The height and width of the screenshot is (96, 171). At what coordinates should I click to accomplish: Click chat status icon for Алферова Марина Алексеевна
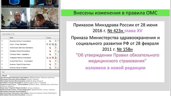[x=50, y=58]
